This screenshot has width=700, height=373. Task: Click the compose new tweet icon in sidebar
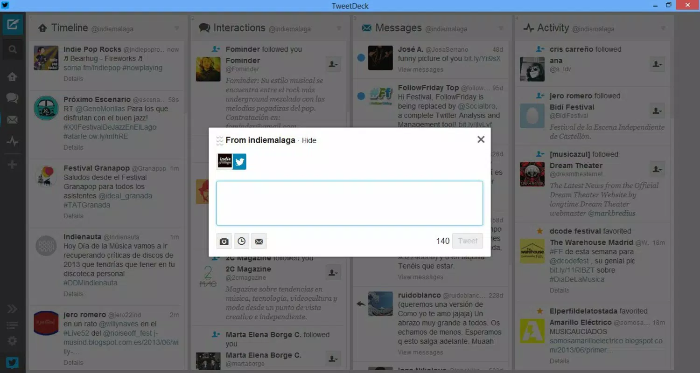click(13, 25)
